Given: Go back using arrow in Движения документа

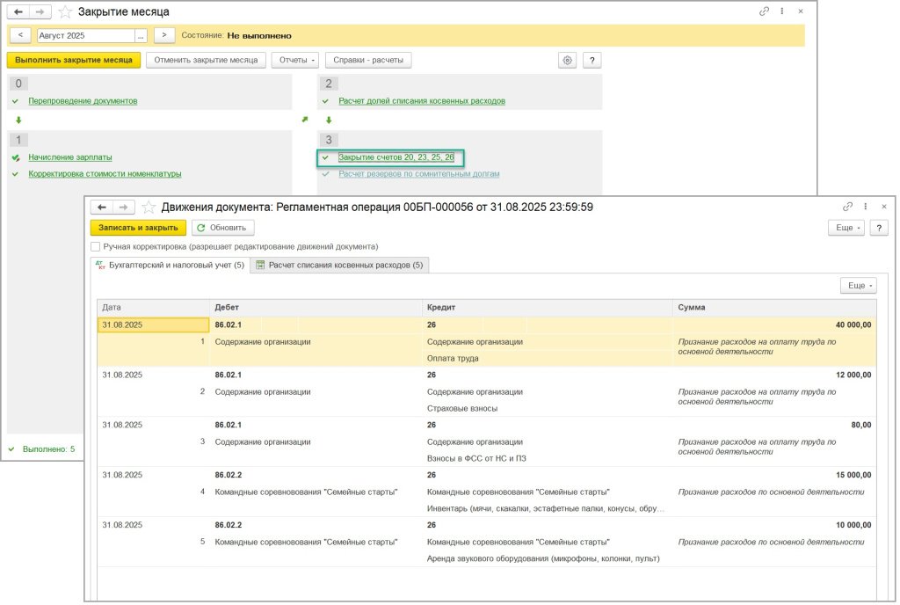Looking at the screenshot, I should click(102, 208).
